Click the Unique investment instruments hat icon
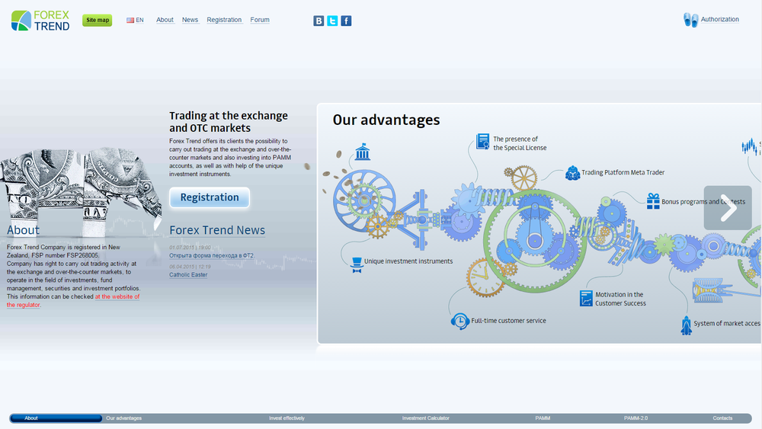The width and height of the screenshot is (762, 429). [x=357, y=264]
